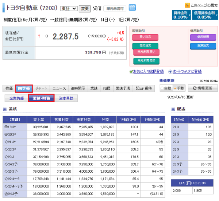
Task: Click the sales value 37,154,298
Action: (x=41, y=157)
